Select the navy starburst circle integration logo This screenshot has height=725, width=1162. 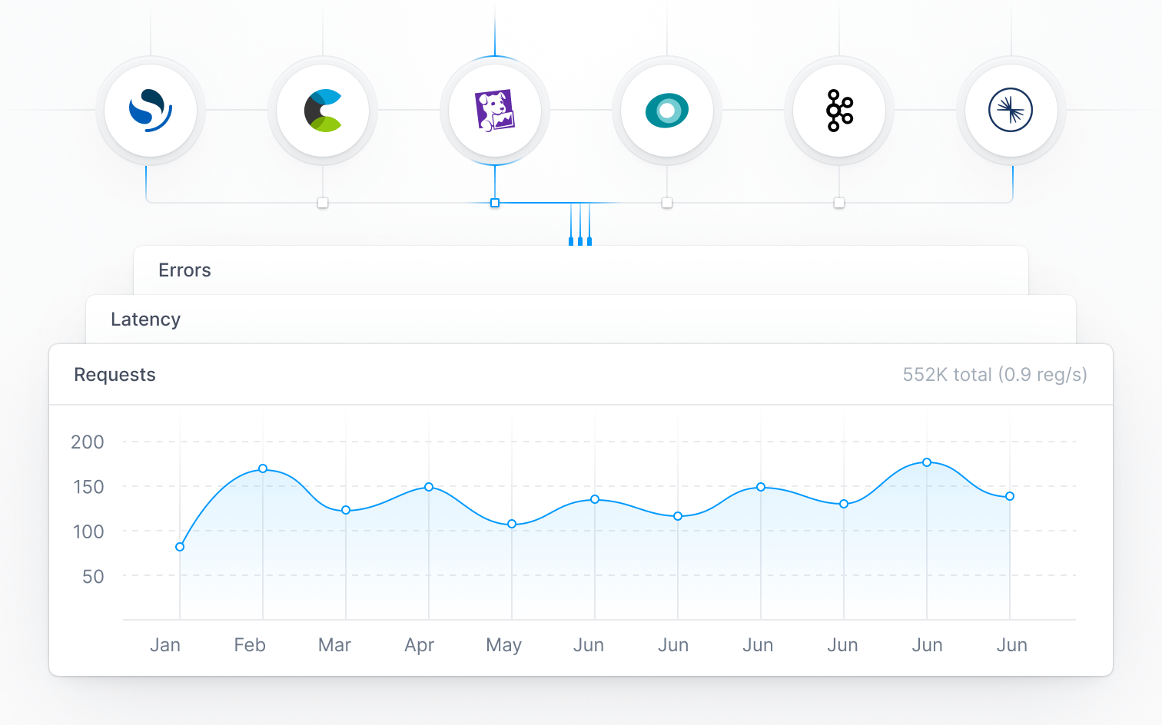(1011, 110)
